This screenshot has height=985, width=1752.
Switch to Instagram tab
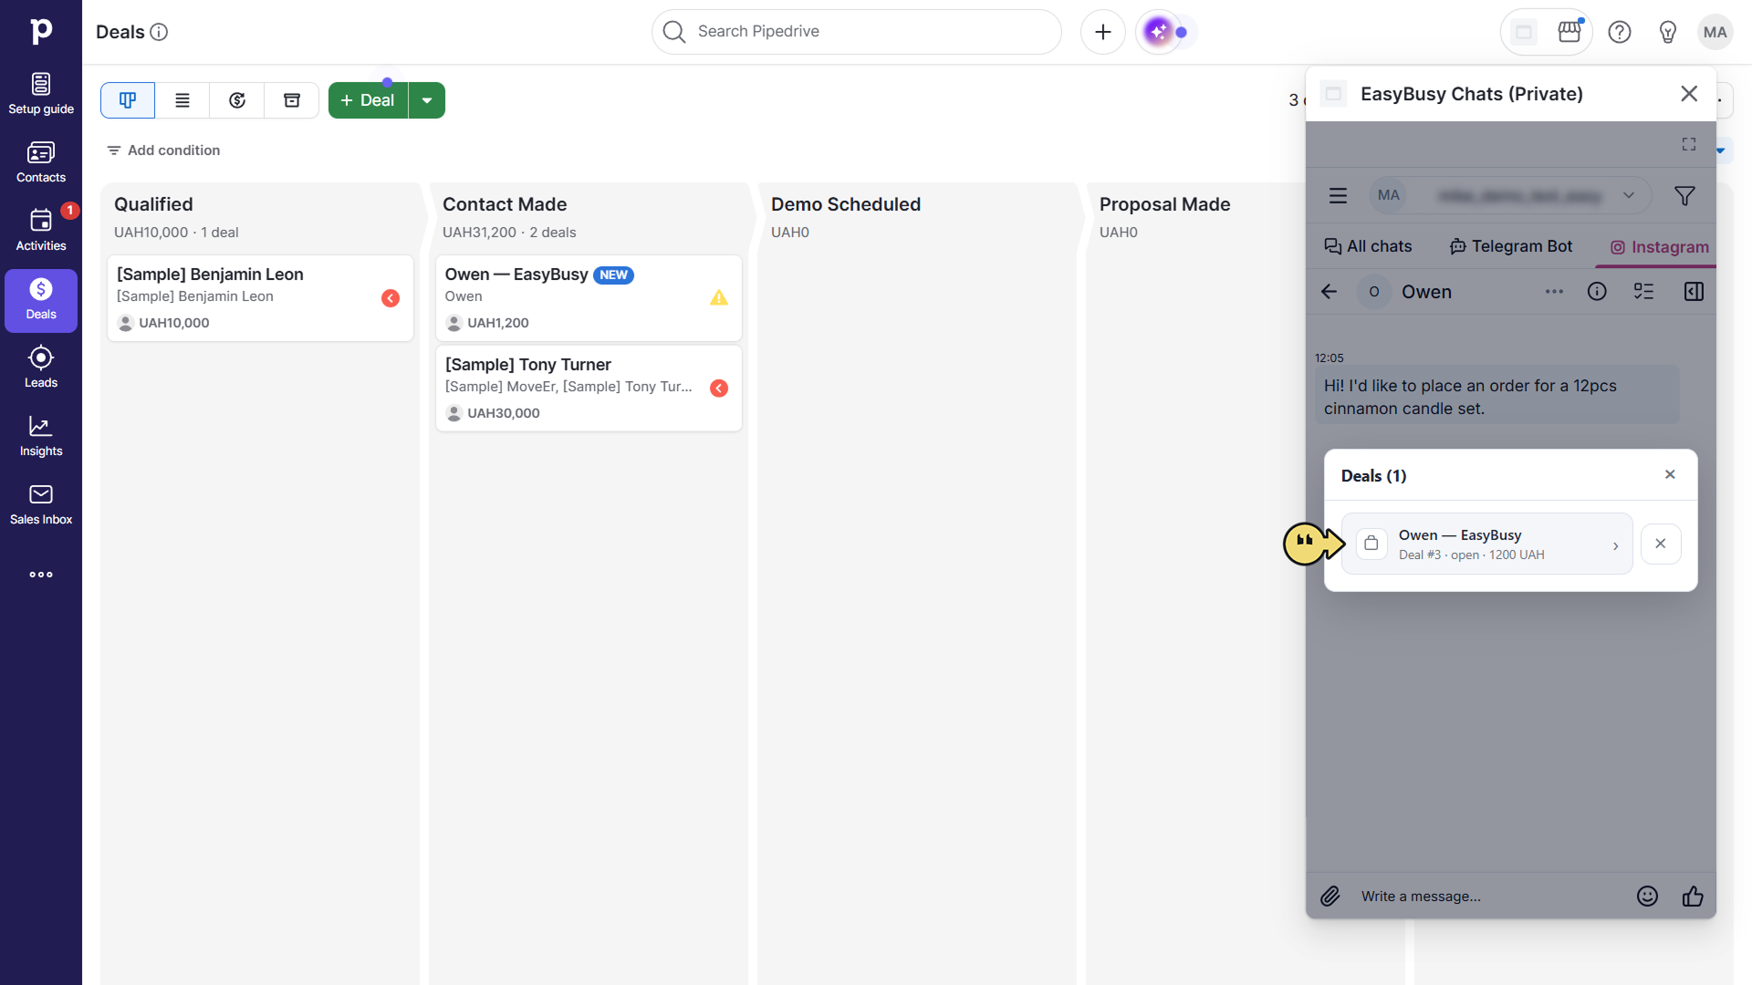coord(1659,247)
